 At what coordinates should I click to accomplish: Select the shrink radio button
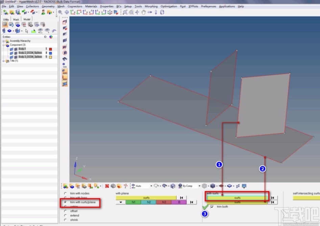[65, 220]
